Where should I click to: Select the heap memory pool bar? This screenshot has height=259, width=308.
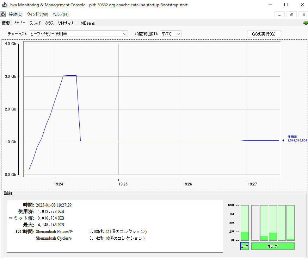[x=245, y=223]
